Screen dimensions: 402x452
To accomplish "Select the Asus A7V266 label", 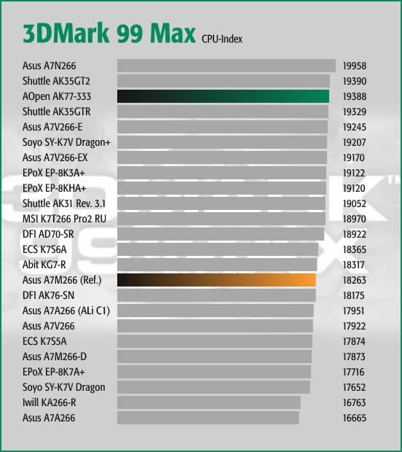I will 49,326.
